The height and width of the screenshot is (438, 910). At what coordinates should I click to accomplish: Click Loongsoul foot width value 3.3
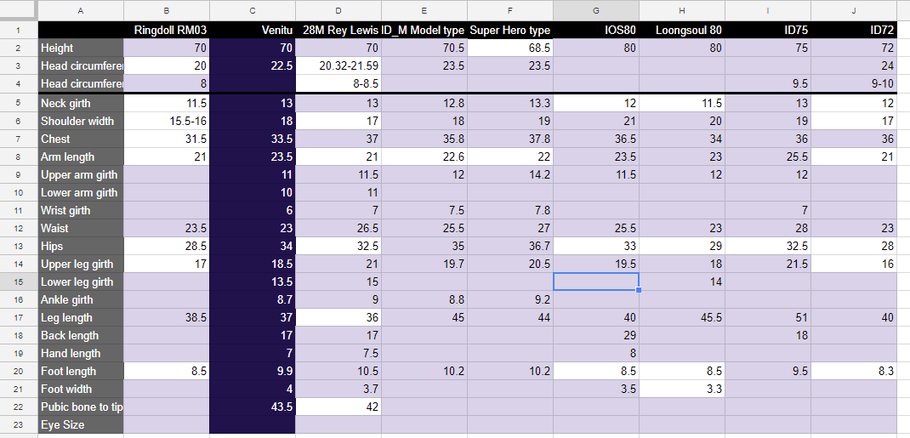tap(682, 390)
